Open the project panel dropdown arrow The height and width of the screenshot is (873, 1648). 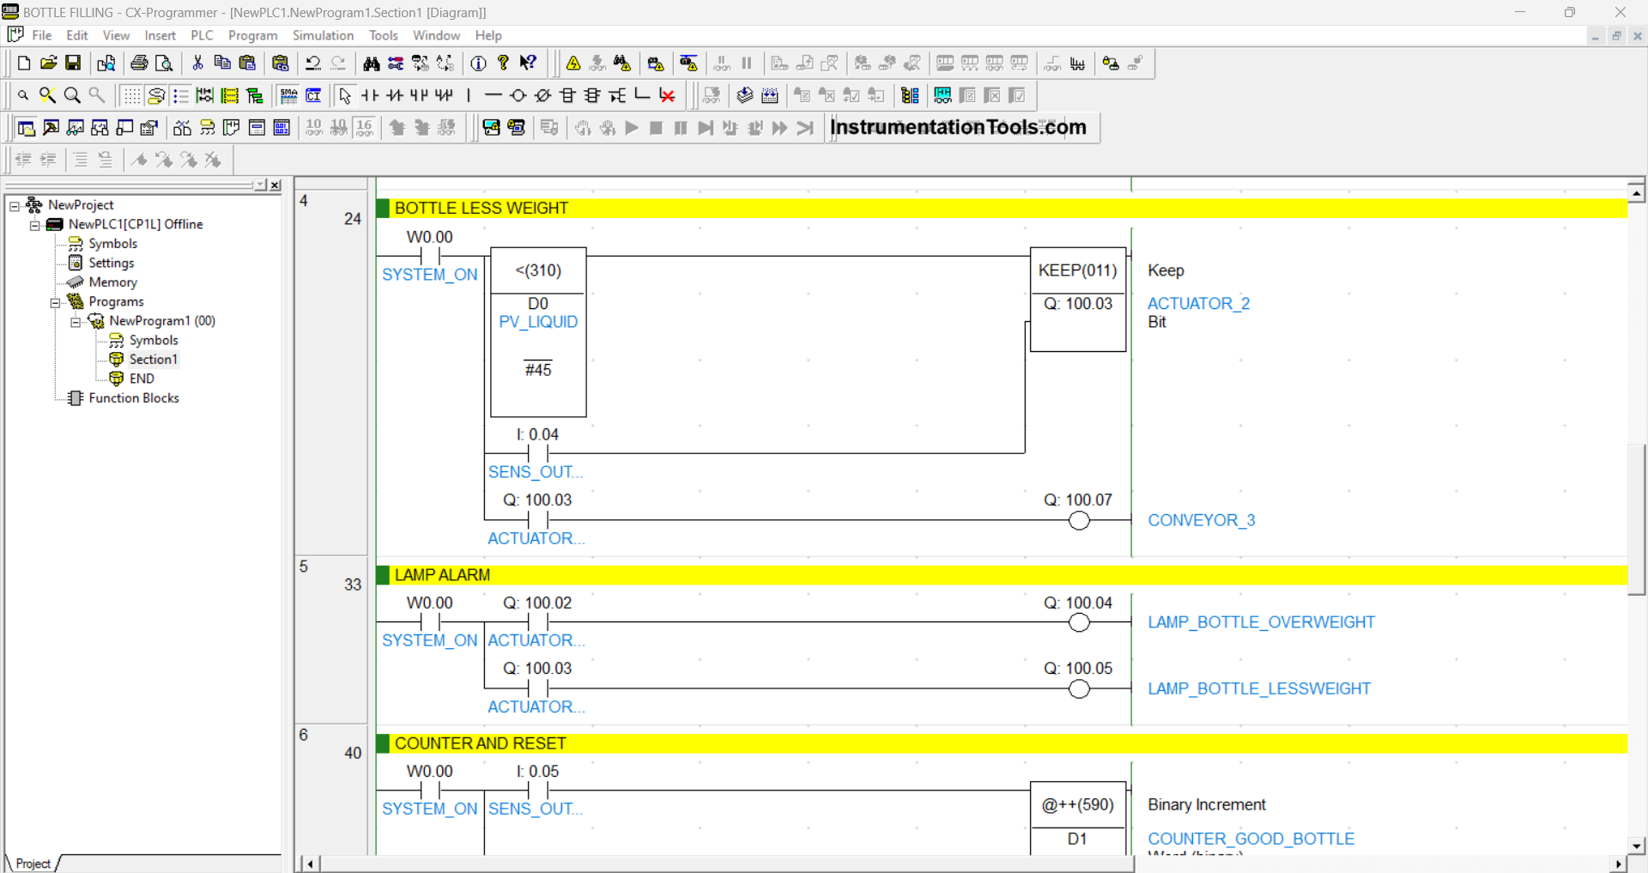coord(260,185)
